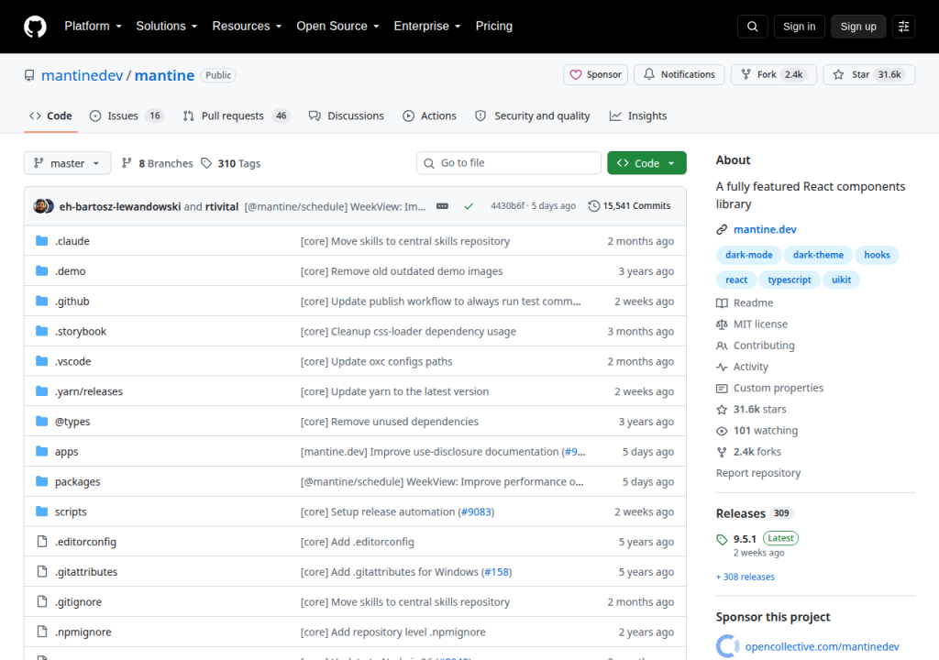Open 15,541 Commits history
Image resolution: width=939 pixels, height=660 pixels.
[x=629, y=206]
